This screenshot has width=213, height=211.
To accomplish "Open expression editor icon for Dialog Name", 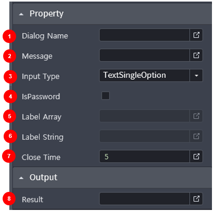I will click(196, 35).
